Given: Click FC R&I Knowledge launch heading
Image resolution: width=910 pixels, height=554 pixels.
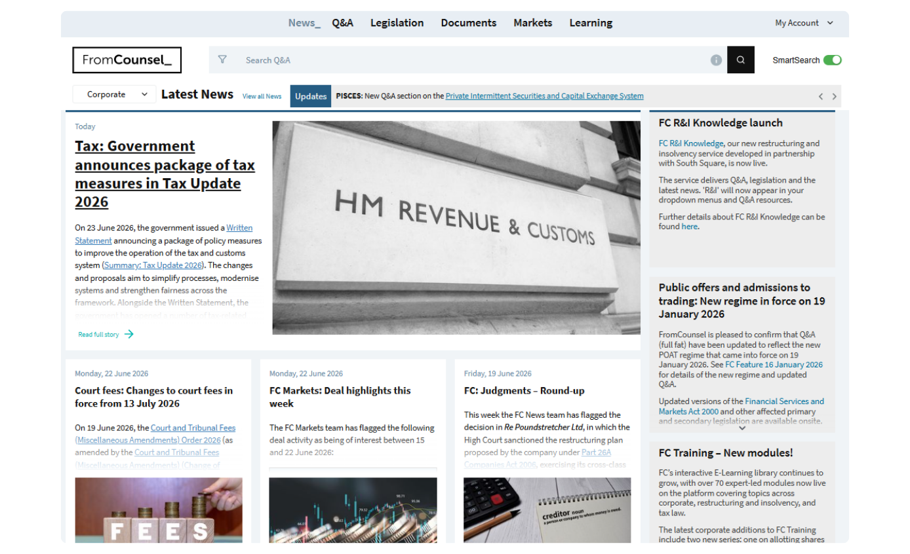Looking at the screenshot, I should (x=721, y=122).
